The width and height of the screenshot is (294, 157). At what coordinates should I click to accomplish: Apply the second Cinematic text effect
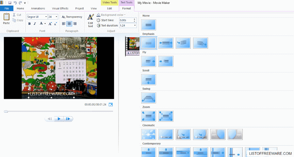coord(166,134)
